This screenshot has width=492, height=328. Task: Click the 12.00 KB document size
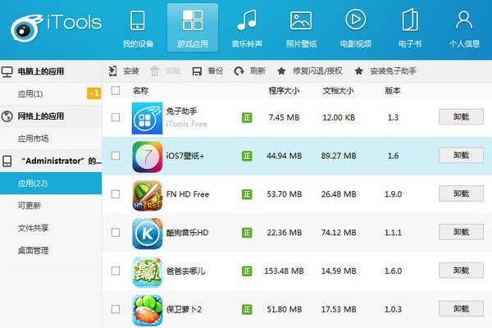(339, 118)
